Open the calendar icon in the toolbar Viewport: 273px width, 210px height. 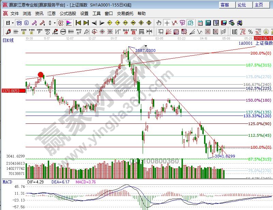[200, 23]
